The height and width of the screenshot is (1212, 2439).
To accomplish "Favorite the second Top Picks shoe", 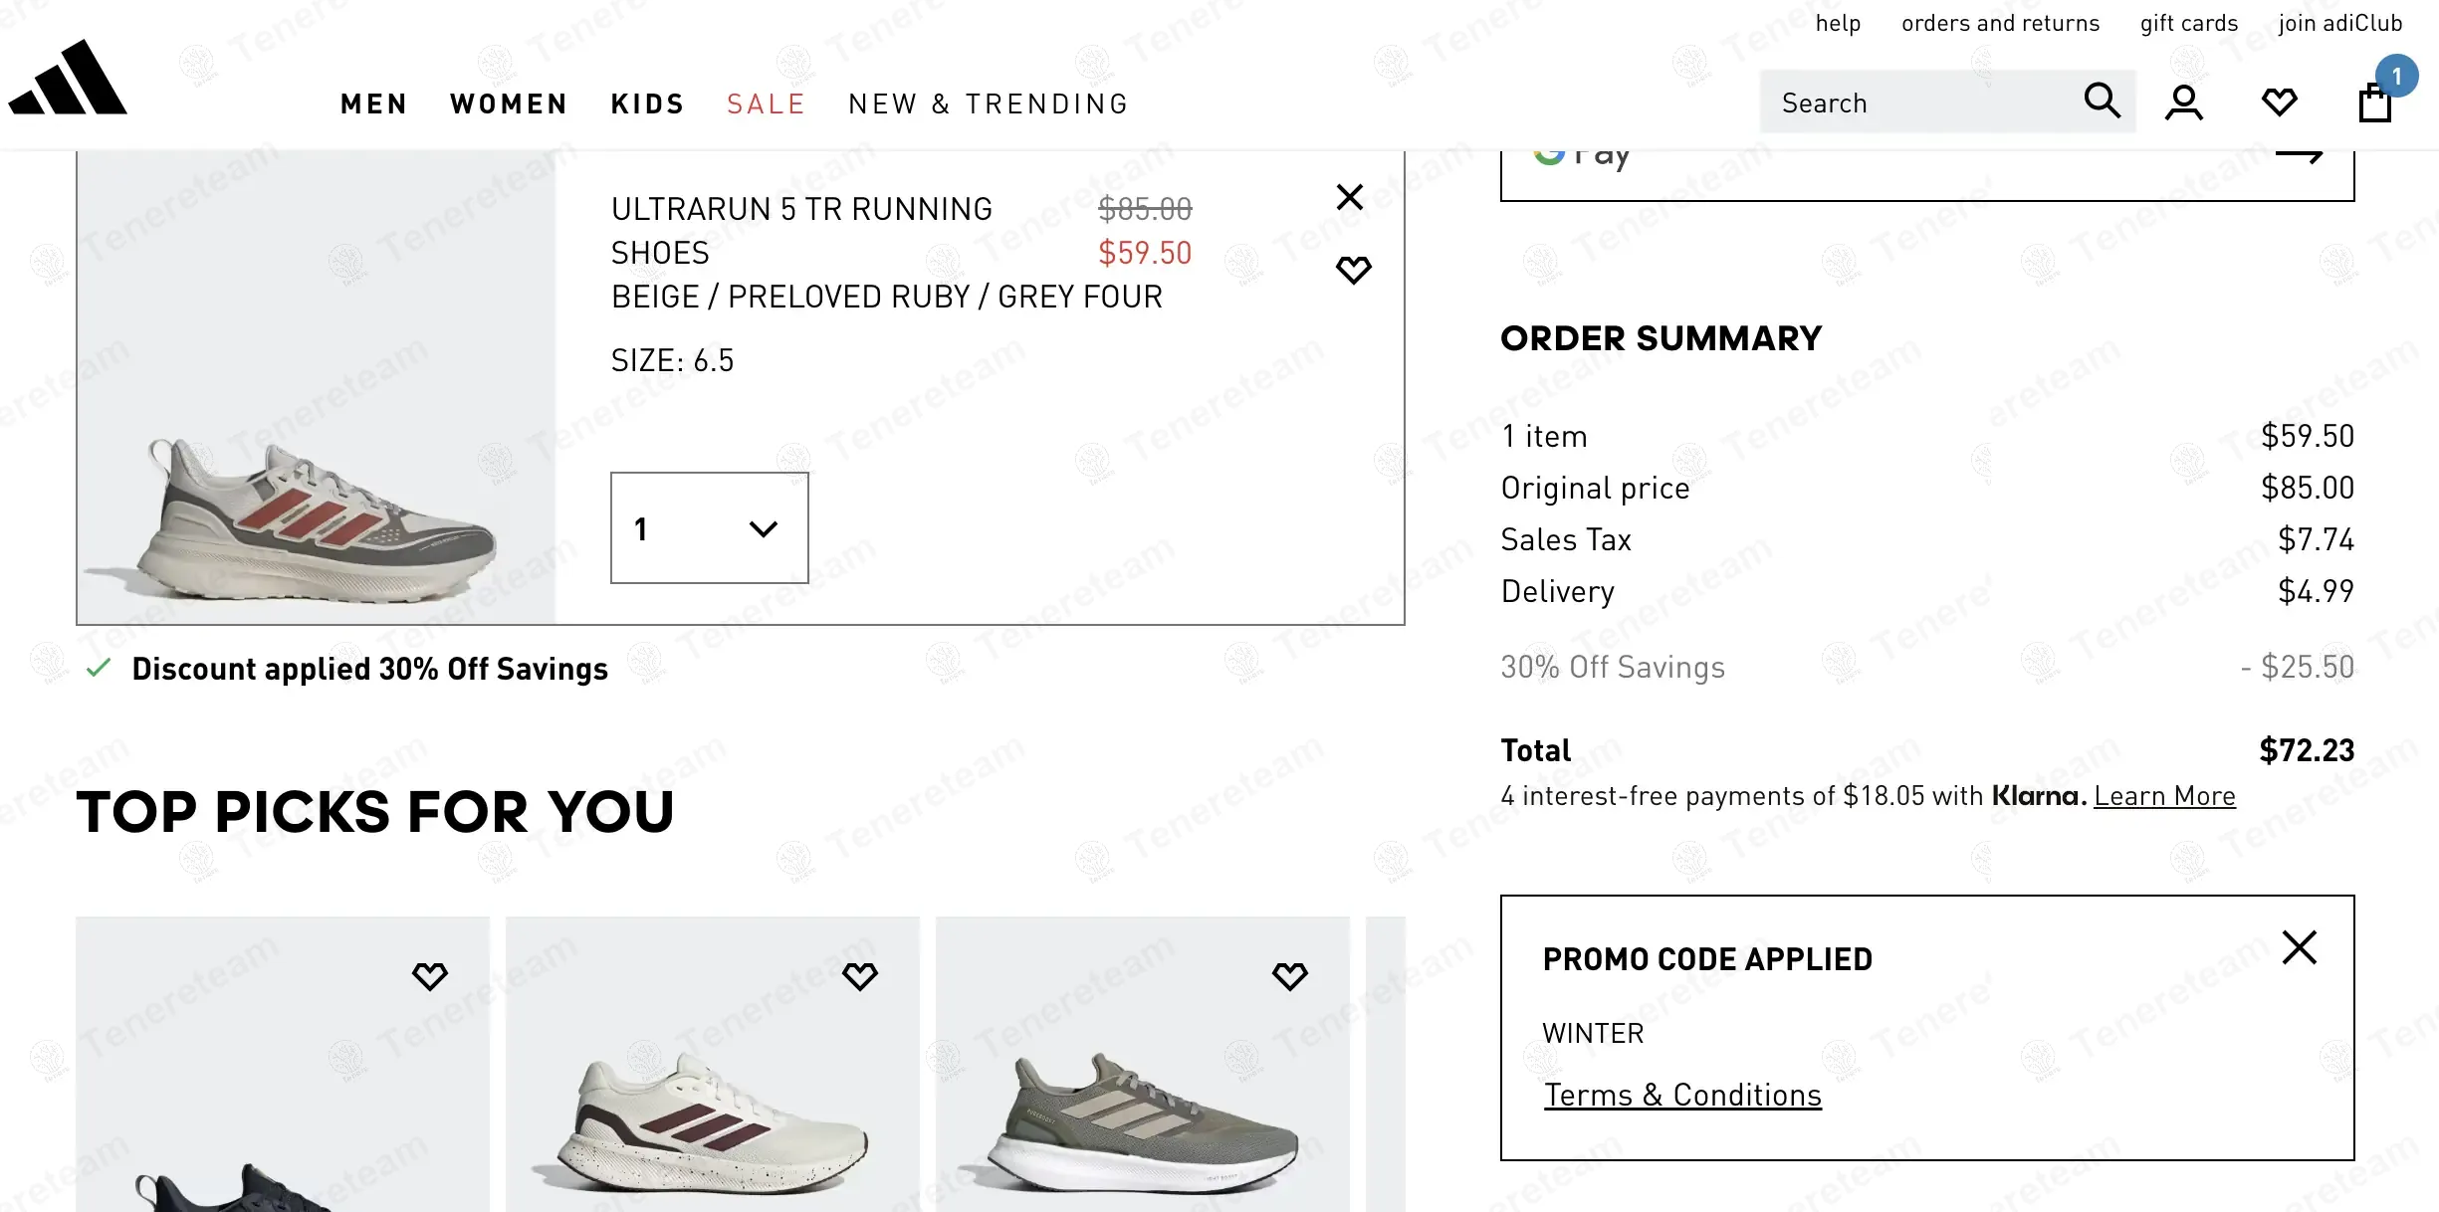I will point(860,975).
